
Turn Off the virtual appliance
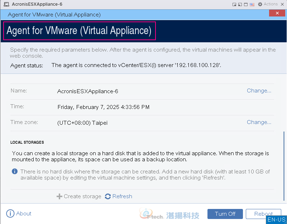click(x=225, y=214)
